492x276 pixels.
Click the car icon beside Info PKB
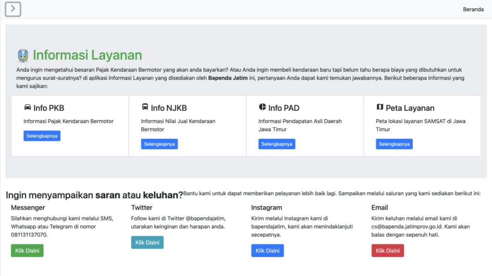click(x=27, y=107)
